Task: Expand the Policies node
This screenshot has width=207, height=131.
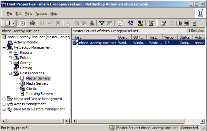Action: [x=10, y=58]
